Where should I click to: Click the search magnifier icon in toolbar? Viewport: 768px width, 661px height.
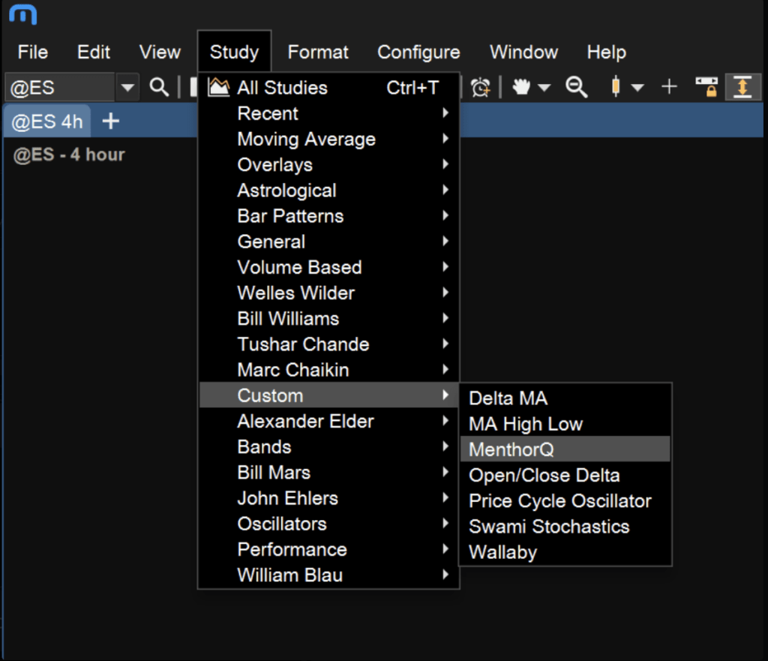tap(159, 87)
